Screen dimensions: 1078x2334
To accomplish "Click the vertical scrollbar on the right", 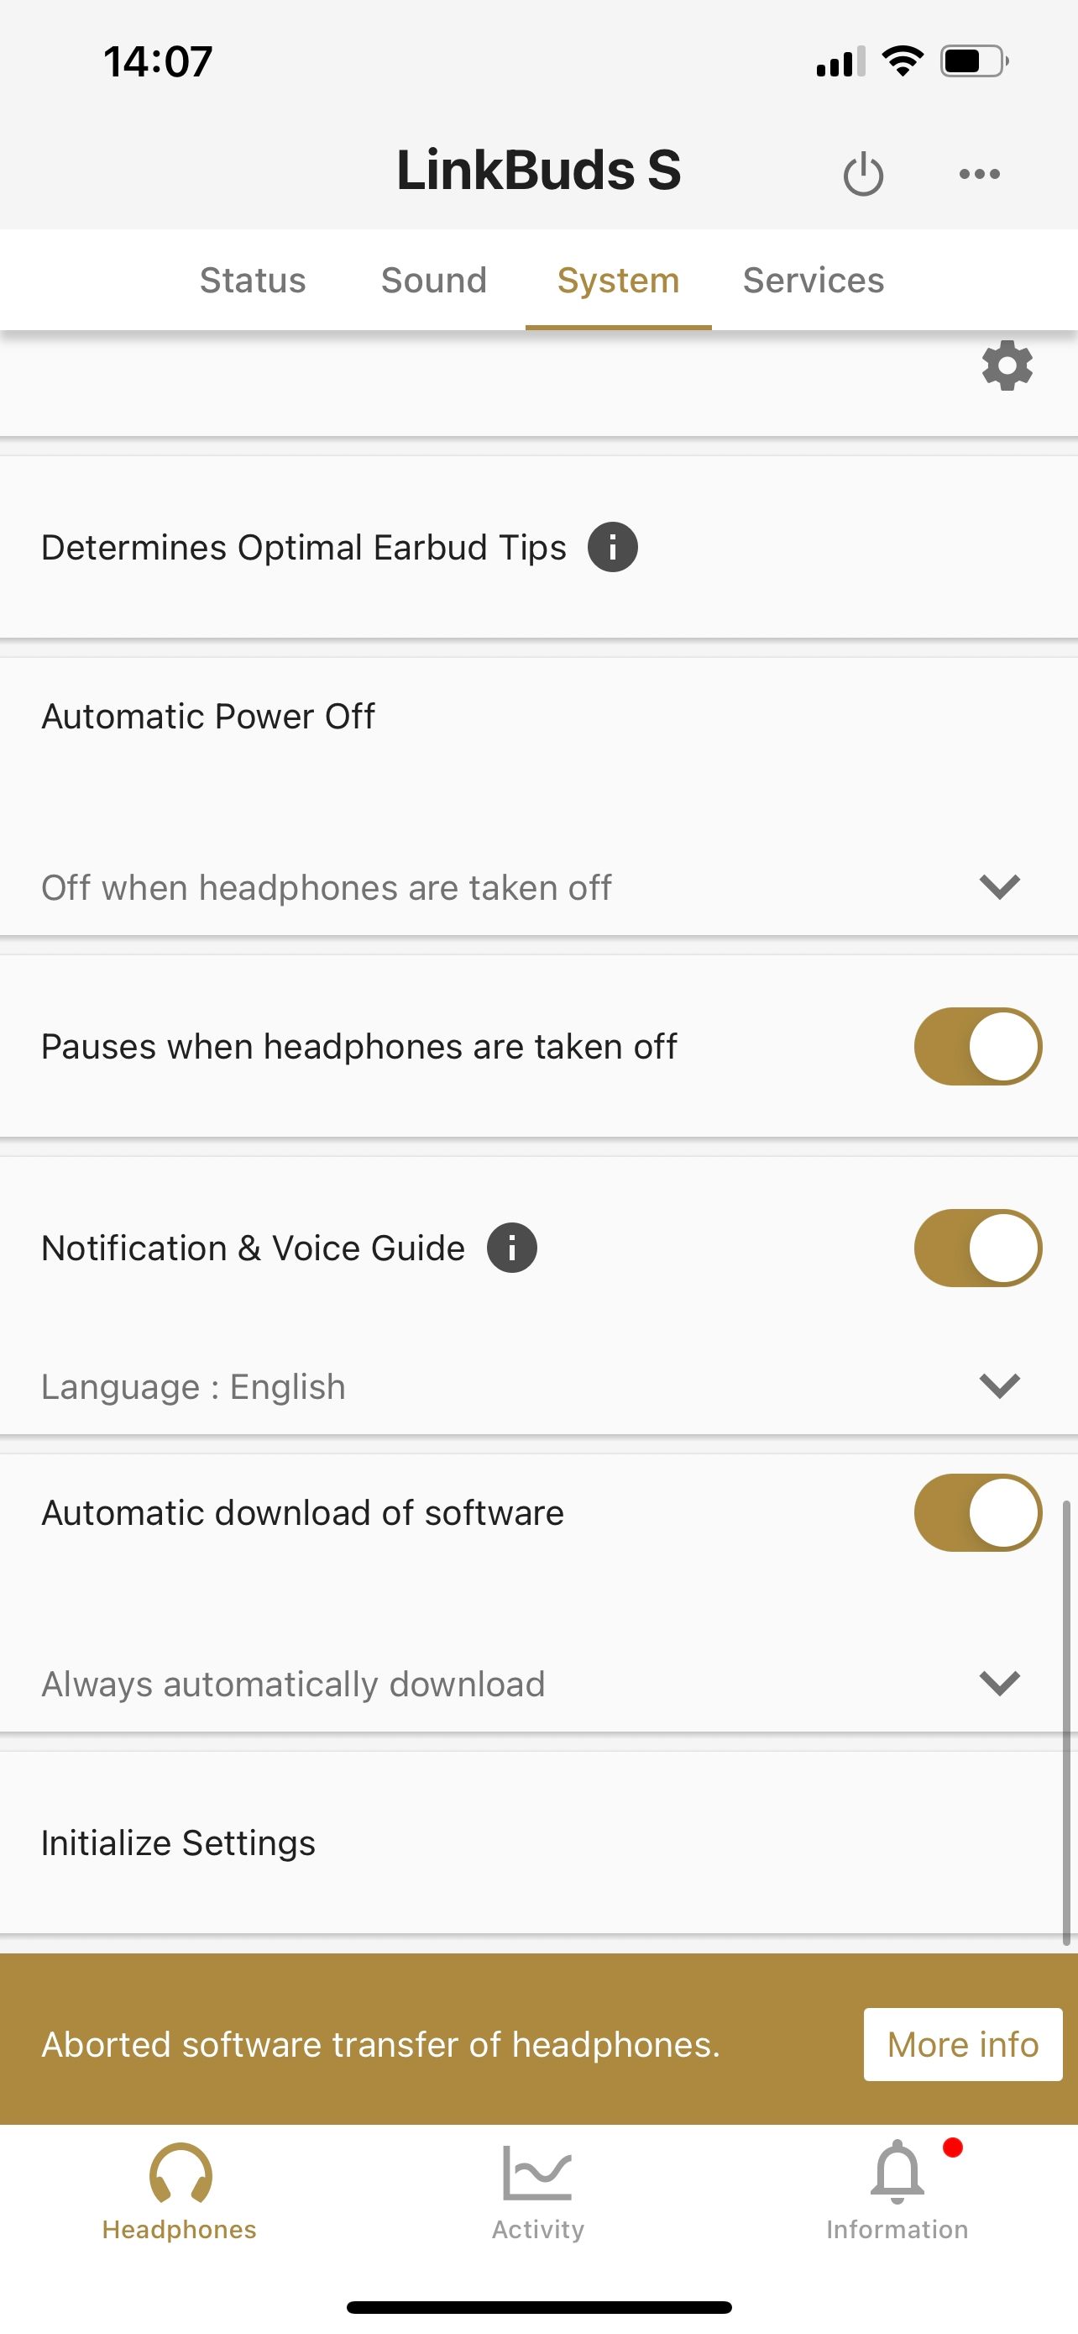I will [x=1066, y=1722].
